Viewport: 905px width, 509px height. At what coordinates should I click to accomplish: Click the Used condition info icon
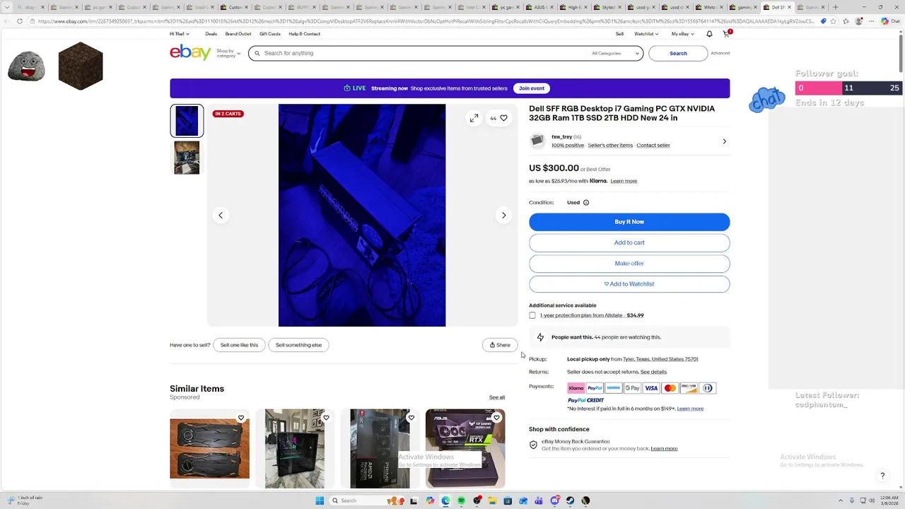pos(585,203)
